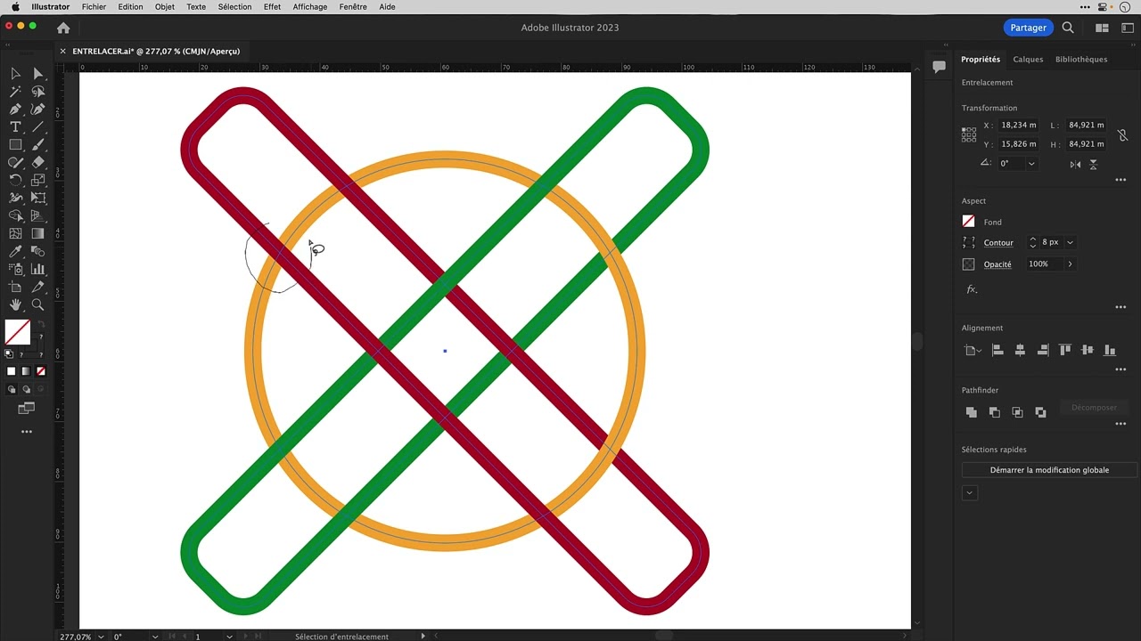Switch to the Calques tab
This screenshot has width=1141, height=641.
[x=1028, y=60]
